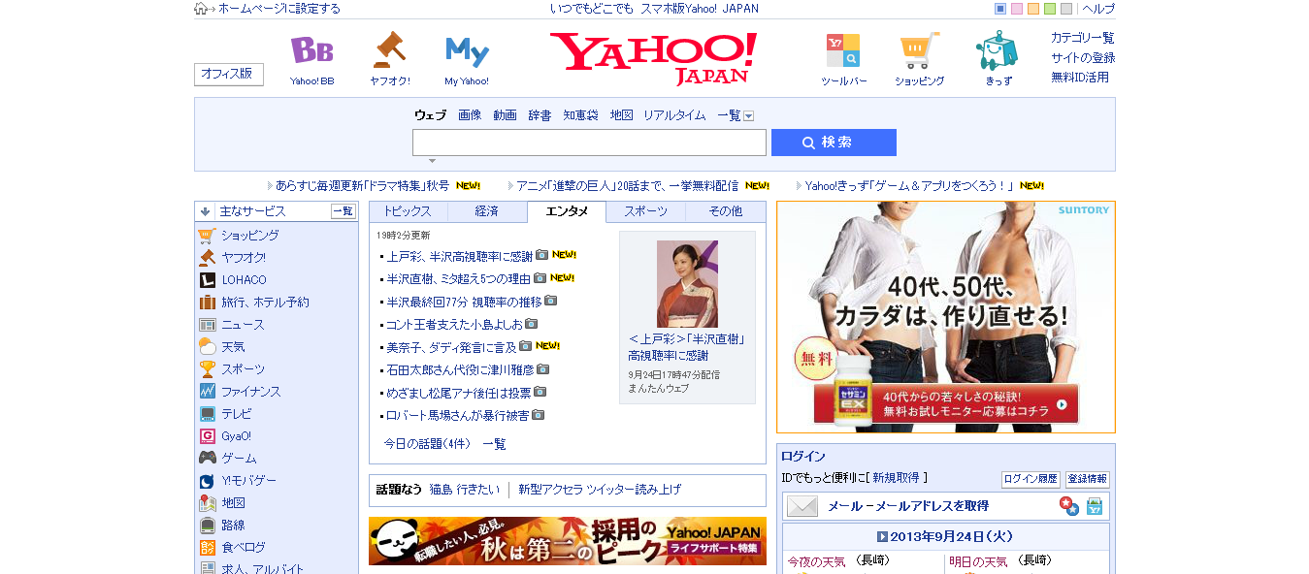Open headline 半沢直樹、ミタ超え5つの理由
The width and height of the screenshot is (1309, 574).
(458, 279)
